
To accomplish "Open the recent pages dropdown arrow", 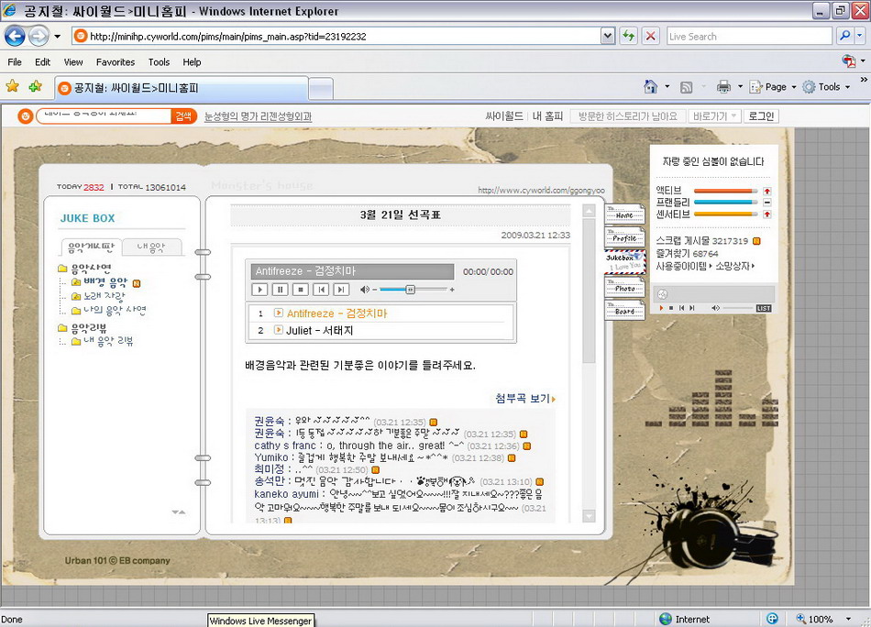I will click(x=57, y=37).
